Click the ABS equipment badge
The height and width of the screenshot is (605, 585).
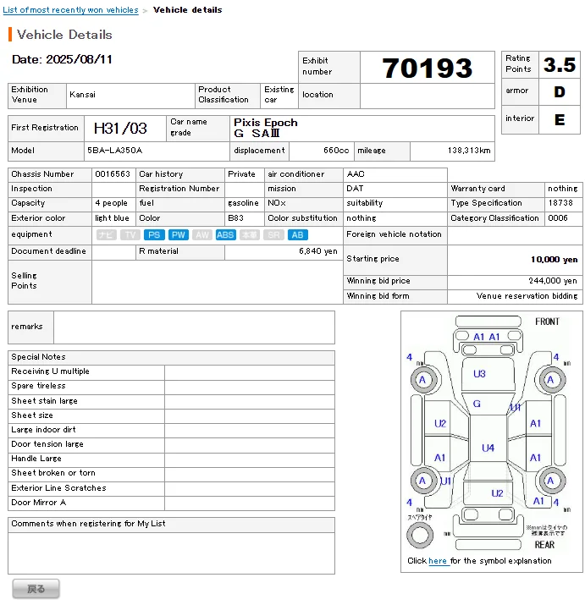tap(226, 234)
